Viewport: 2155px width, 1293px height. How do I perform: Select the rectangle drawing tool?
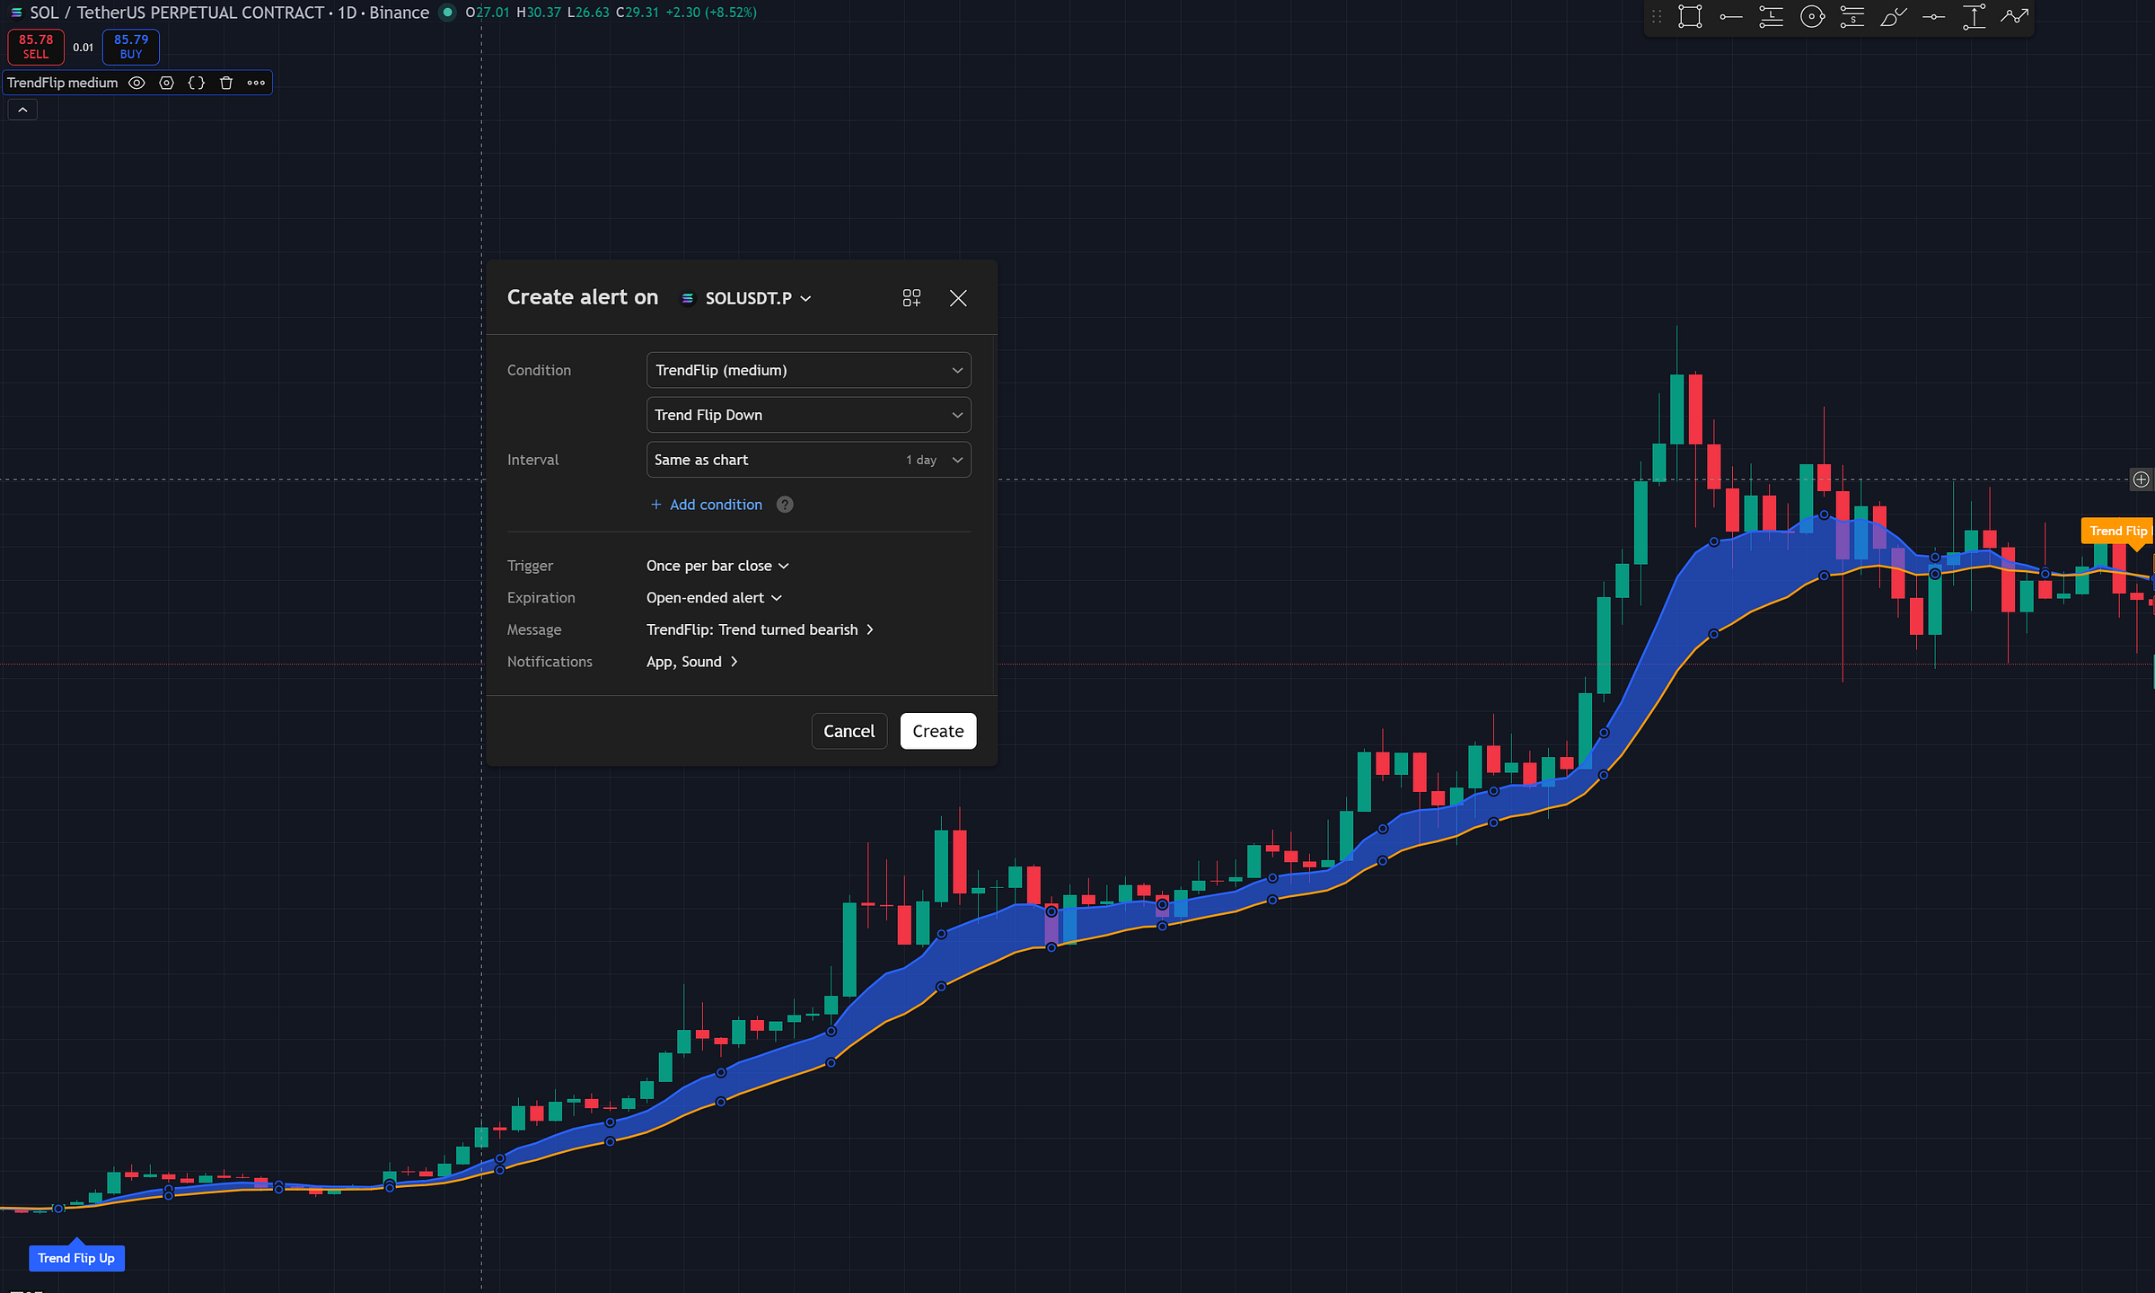1690,16
